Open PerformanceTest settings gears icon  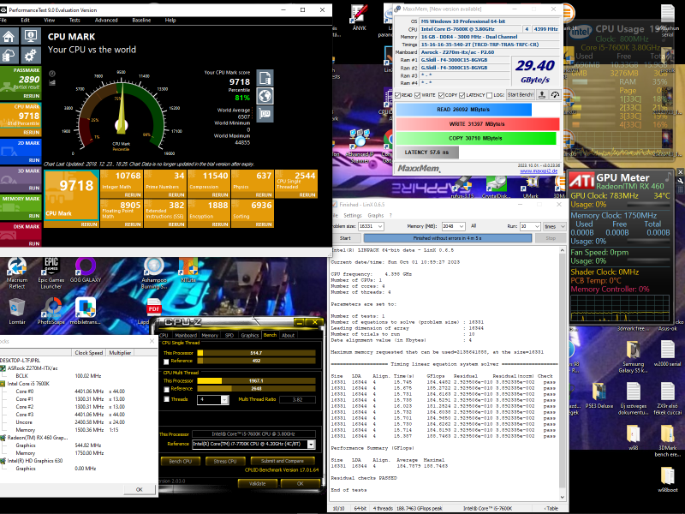click(x=31, y=56)
